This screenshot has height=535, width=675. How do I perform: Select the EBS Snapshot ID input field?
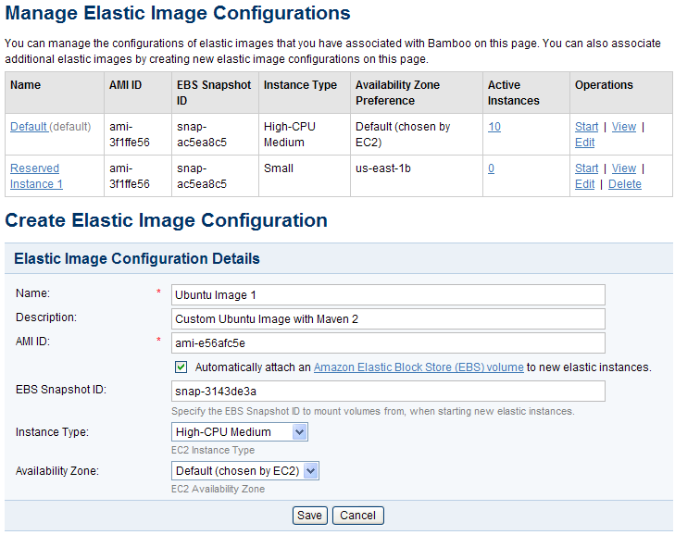coord(388,392)
